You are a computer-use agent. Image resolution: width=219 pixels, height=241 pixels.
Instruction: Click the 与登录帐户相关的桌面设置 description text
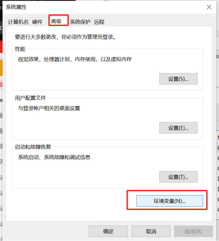[49, 108]
